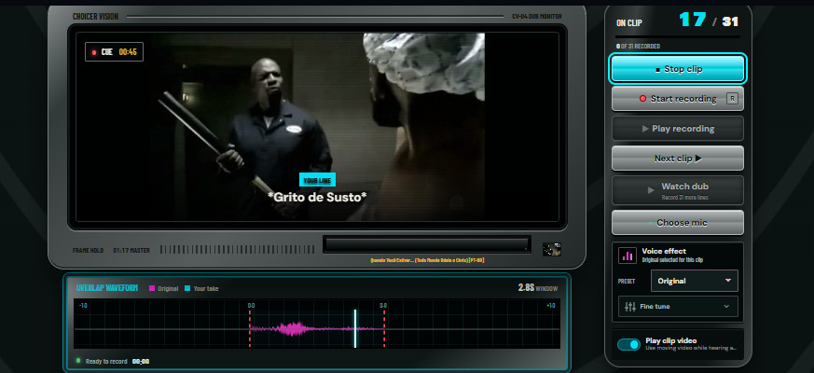Advance with the Next clip button
The image size is (814, 373).
tap(678, 159)
